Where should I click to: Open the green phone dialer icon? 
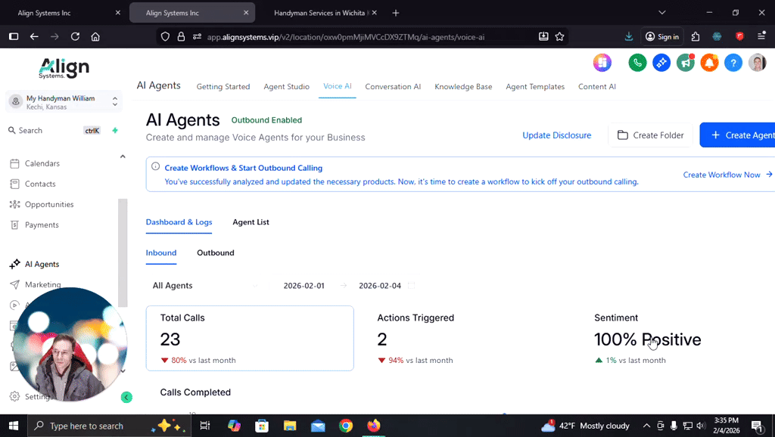coord(637,63)
